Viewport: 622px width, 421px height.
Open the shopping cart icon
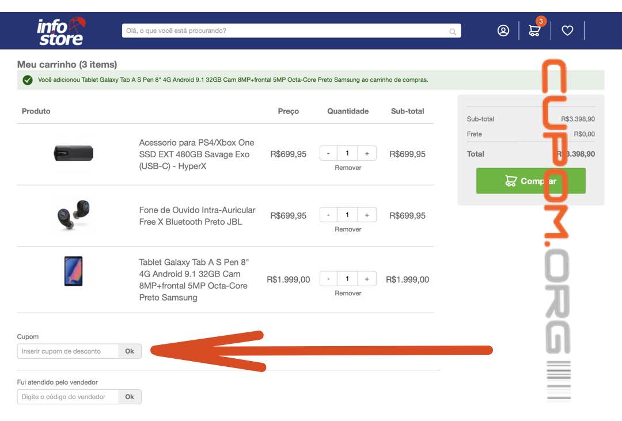click(x=534, y=31)
